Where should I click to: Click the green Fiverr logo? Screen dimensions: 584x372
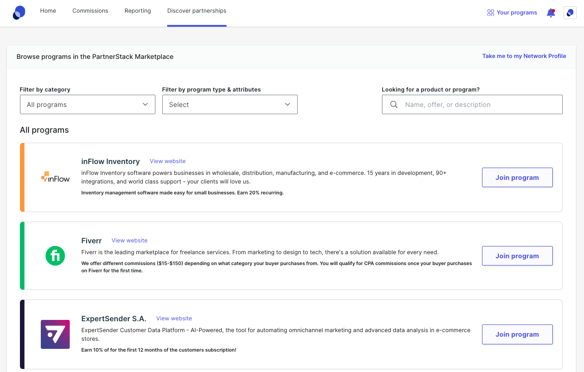point(55,256)
